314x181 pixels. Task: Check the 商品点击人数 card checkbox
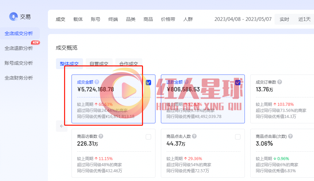pyautogui.click(x=238, y=137)
